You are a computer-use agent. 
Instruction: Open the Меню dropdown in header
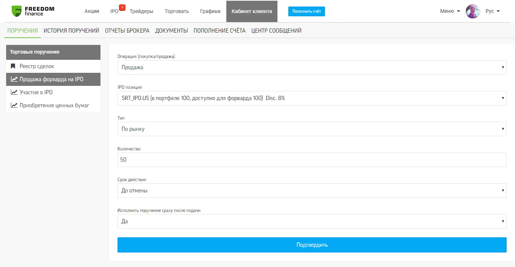pos(450,11)
